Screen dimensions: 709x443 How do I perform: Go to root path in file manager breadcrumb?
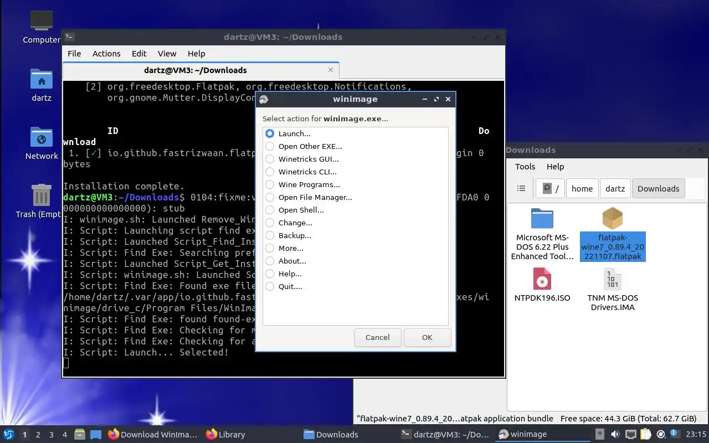[551, 188]
